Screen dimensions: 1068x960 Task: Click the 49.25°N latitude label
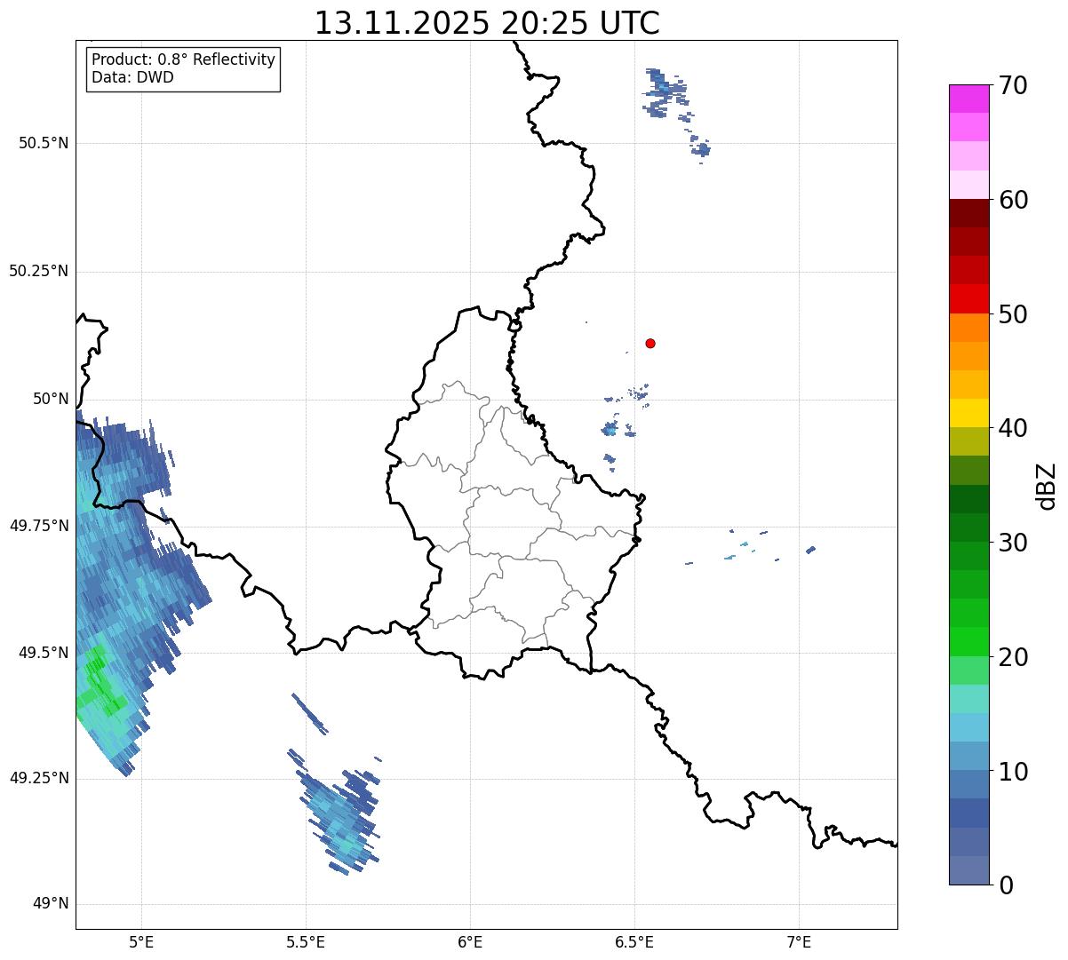(x=38, y=778)
